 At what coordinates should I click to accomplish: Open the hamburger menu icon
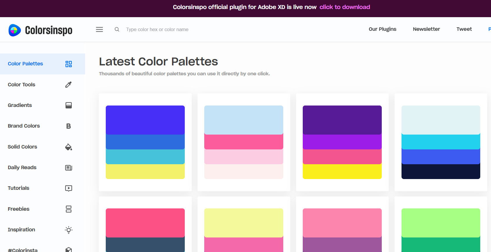point(99,29)
